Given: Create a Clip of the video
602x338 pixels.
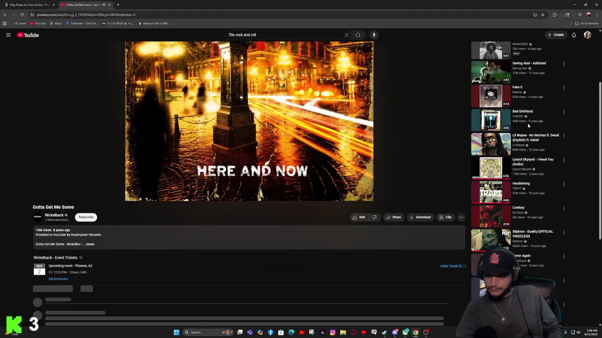Looking at the screenshot, I should 445,217.
